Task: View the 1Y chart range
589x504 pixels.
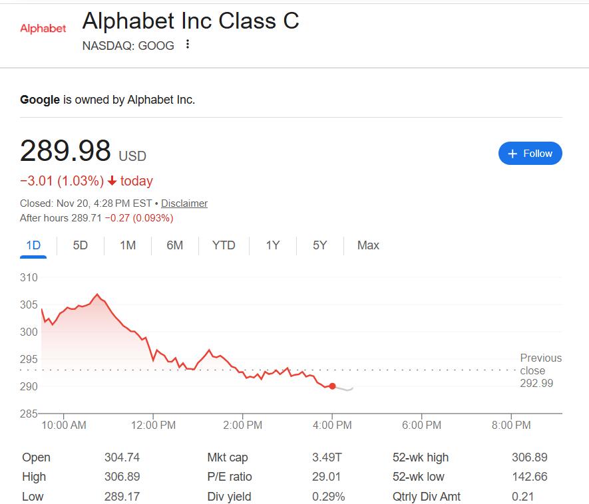Action: pyautogui.click(x=273, y=245)
